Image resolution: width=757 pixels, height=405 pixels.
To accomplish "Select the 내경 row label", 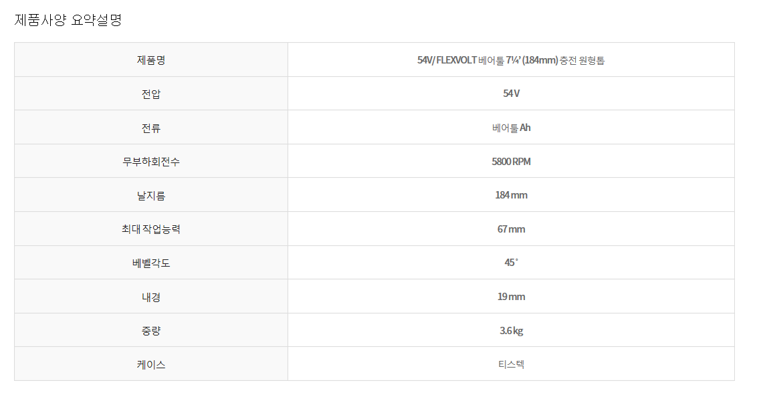I will [151, 297].
